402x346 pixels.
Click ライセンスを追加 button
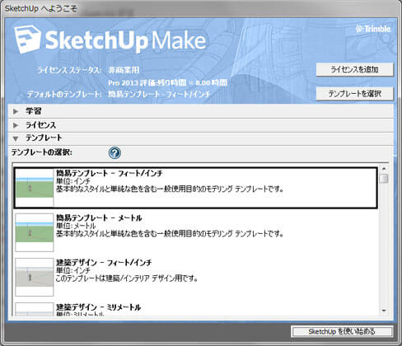[355, 69]
